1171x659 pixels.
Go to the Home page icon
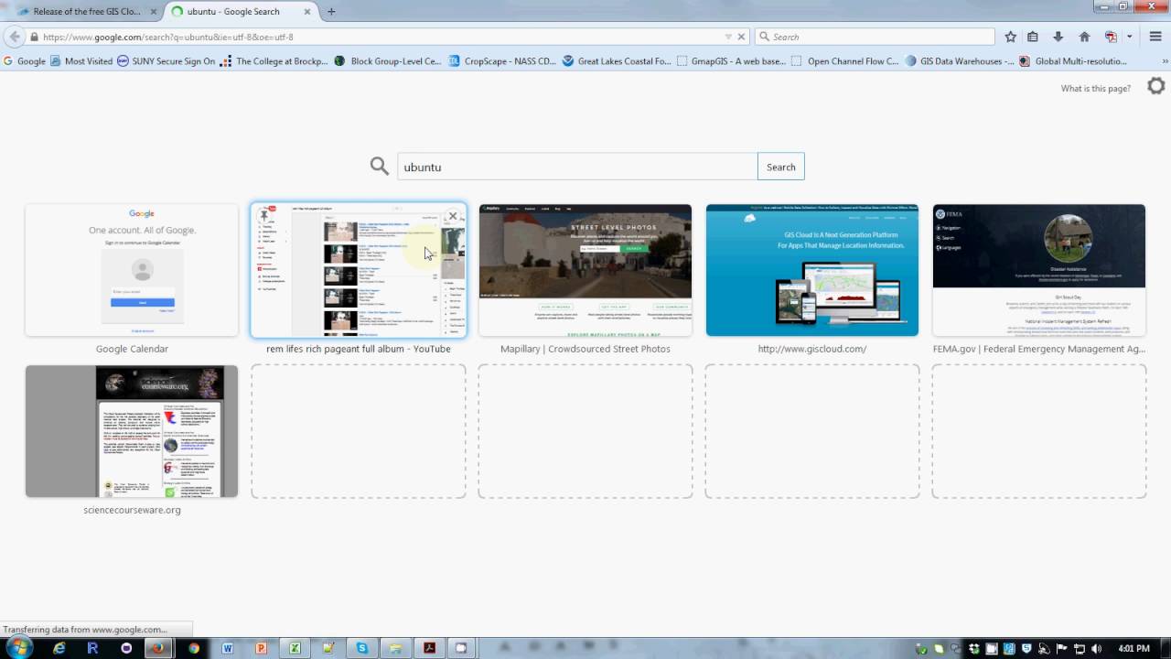pos(1084,37)
